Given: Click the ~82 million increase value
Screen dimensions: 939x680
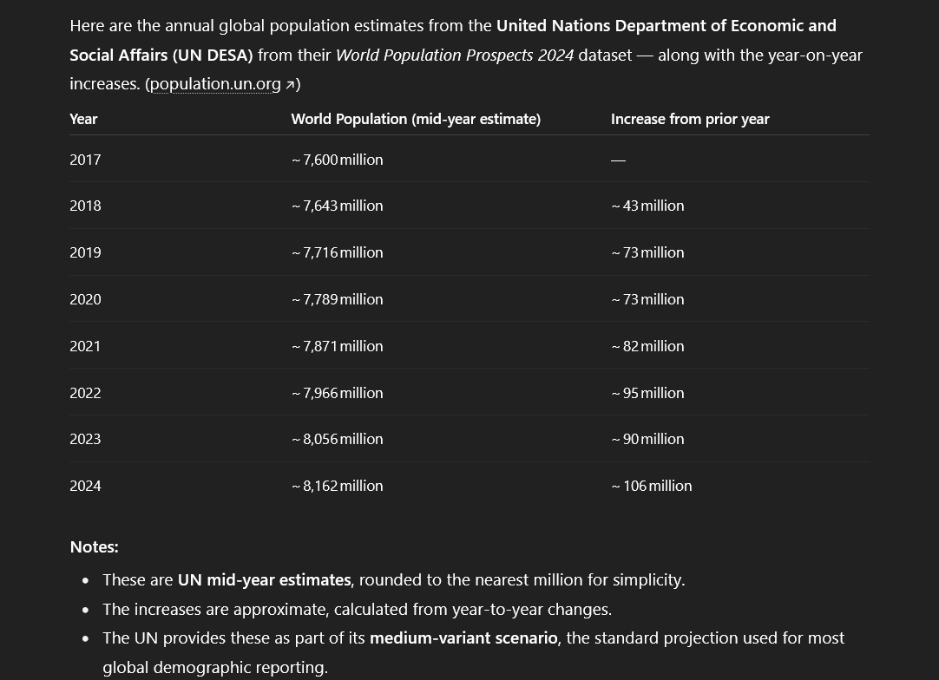Looking at the screenshot, I should tap(647, 346).
